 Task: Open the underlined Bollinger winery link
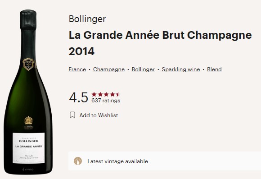[x=143, y=69]
